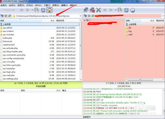Viewport: 165px width, 119px height.
Task: Click the local path field with wordpress
Action: pos(46,16)
